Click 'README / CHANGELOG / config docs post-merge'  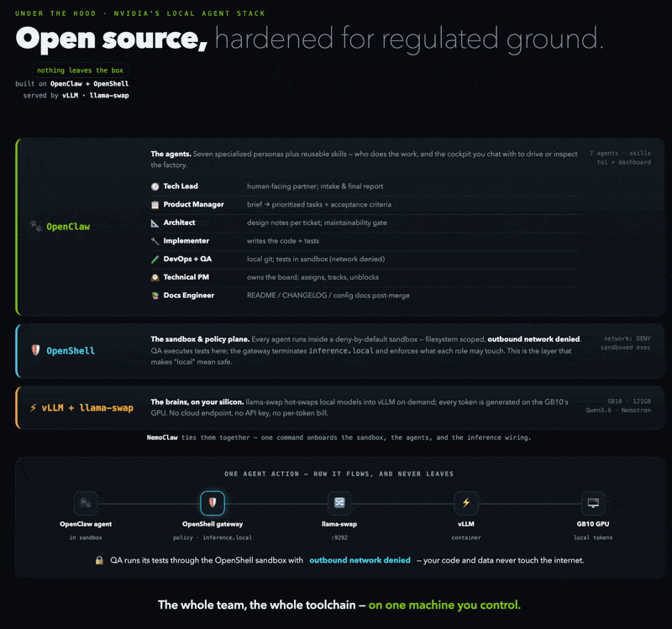click(x=328, y=296)
